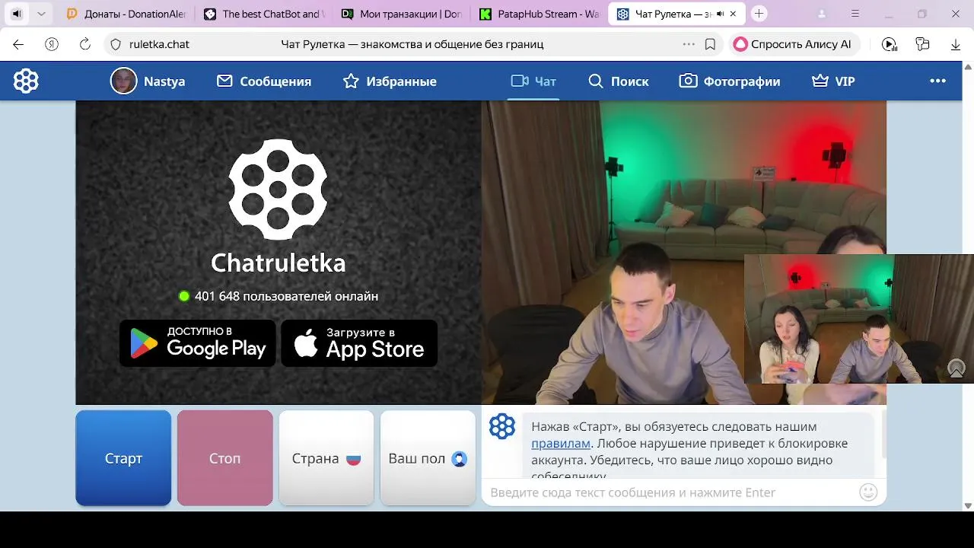Click the speaker icon at tab bar start
This screenshot has width=974, height=548.
click(17, 14)
